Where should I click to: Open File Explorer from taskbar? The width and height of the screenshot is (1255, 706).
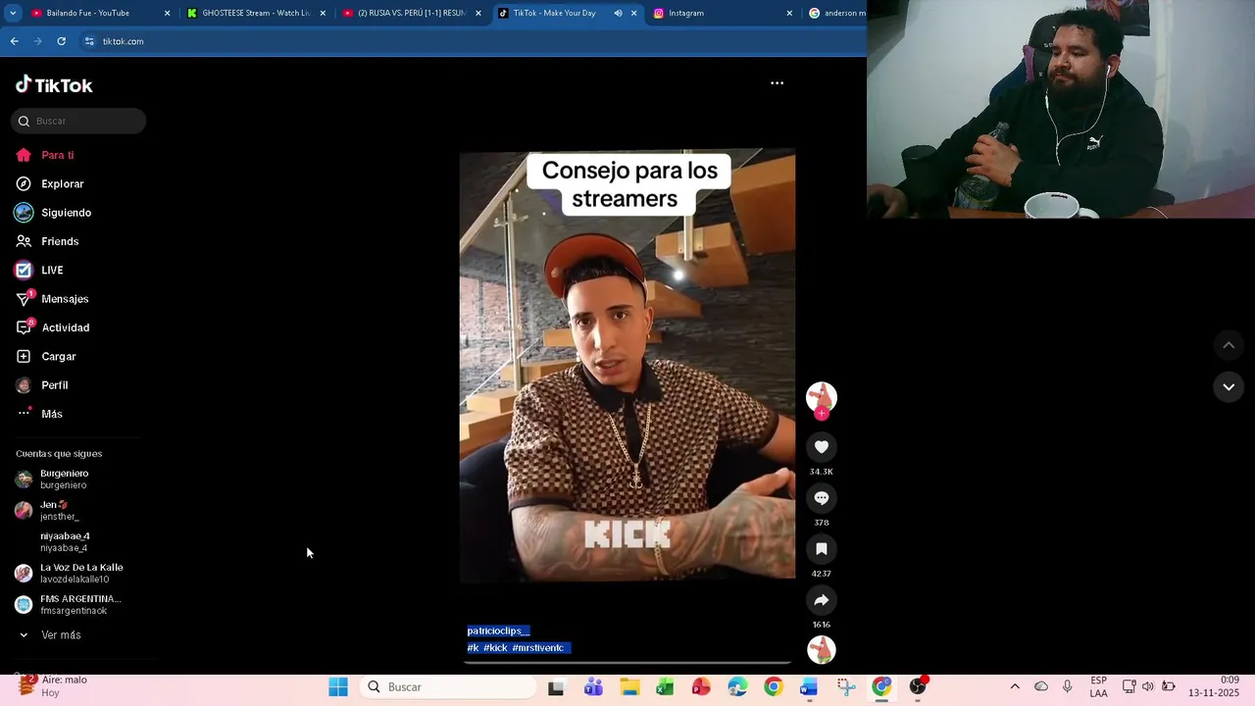tap(629, 687)
